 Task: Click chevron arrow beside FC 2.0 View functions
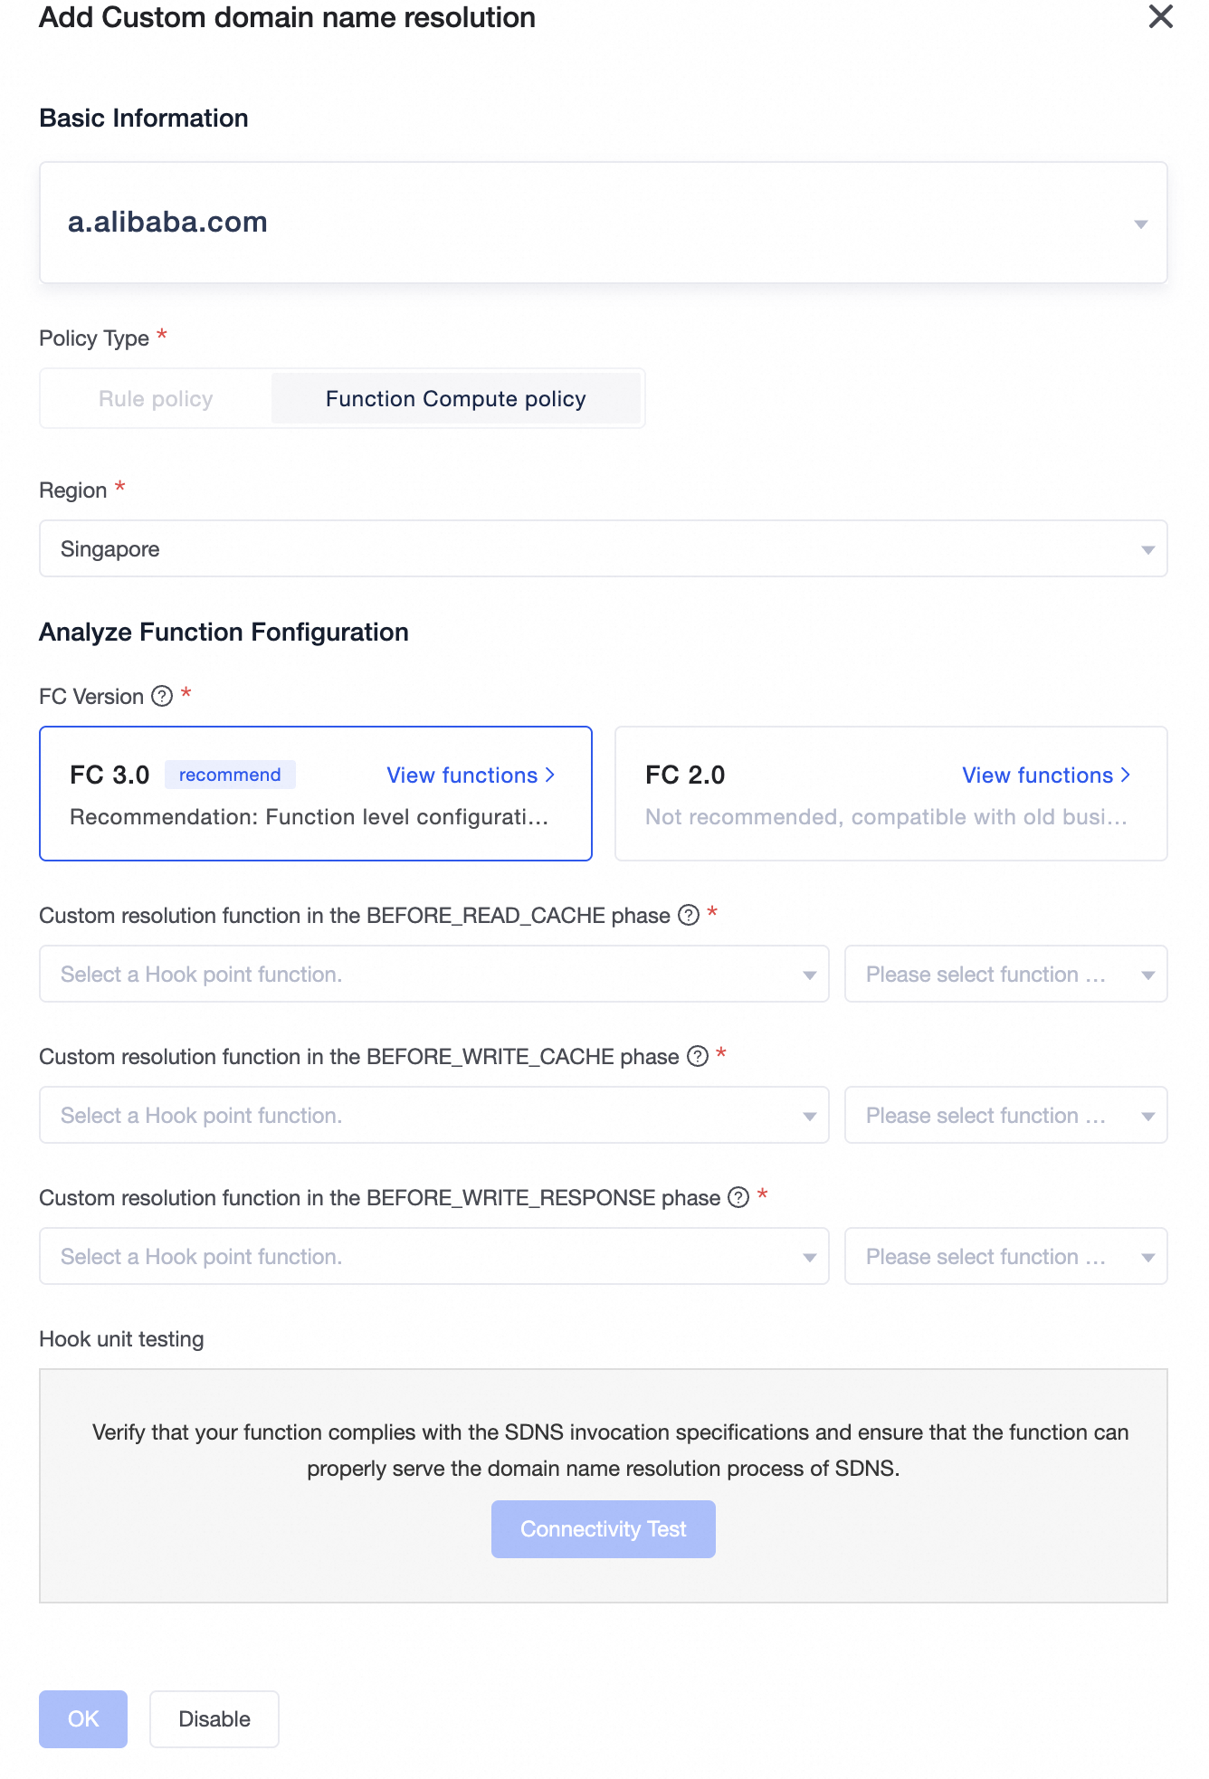pos(1126,775)
